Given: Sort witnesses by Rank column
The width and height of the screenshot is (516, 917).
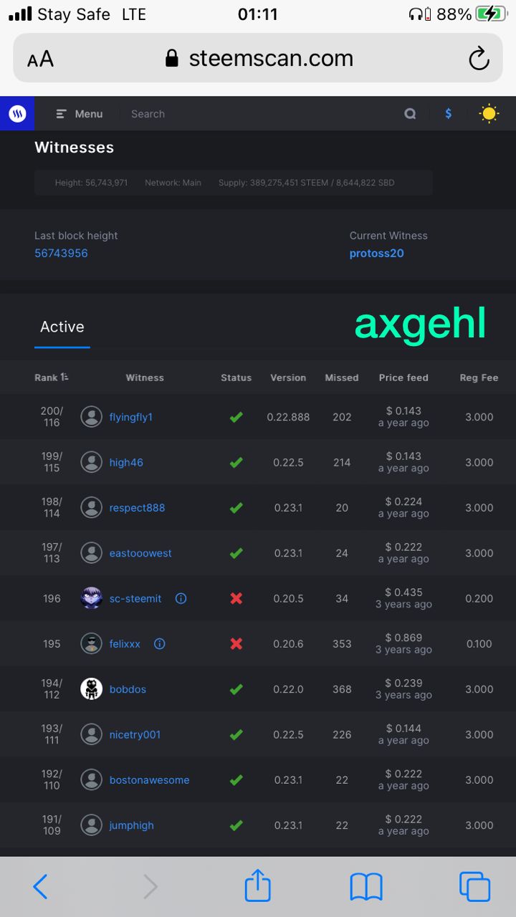Looking at the screenshot, I should tap(52, 378).
